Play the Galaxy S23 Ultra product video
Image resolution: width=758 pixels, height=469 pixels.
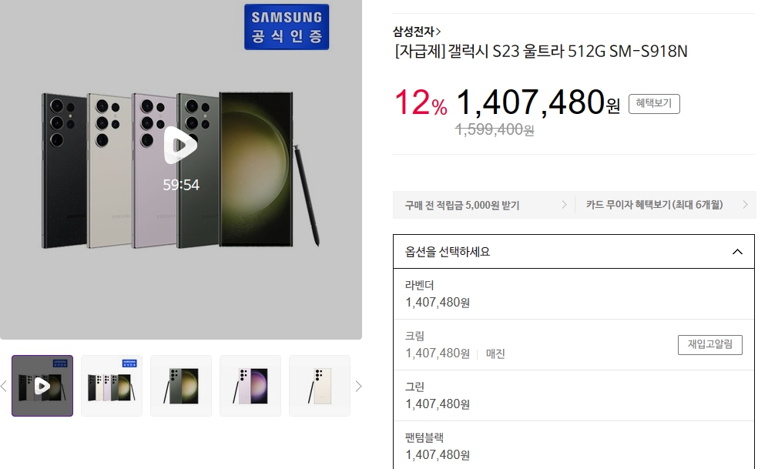pos(180,145)
